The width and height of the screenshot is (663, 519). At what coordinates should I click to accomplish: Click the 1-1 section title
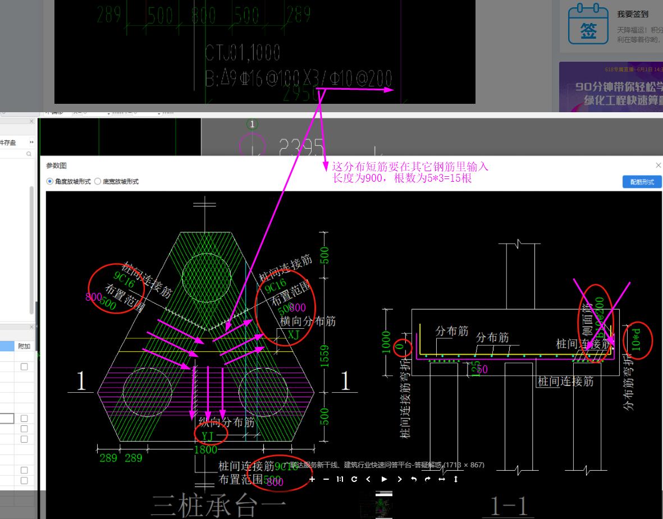(x=509, y=506)
